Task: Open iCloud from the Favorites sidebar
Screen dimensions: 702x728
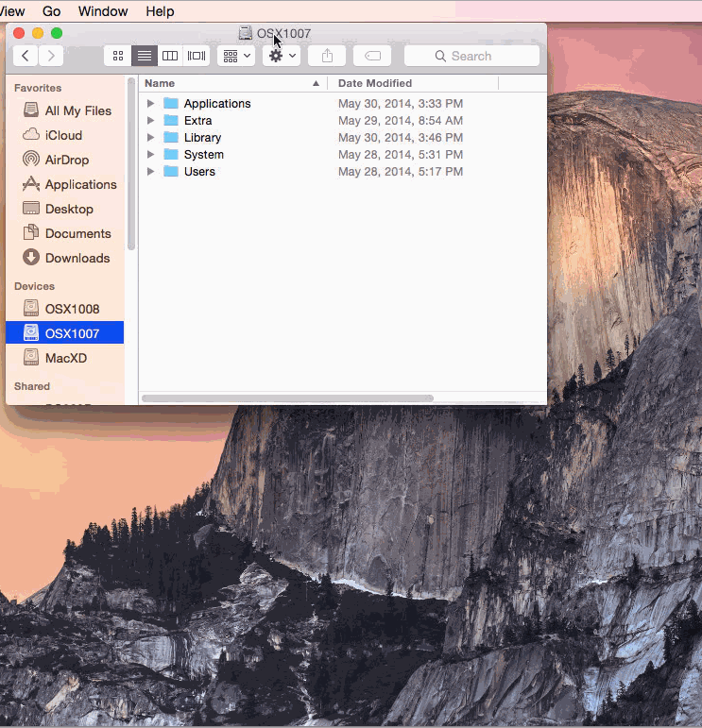Action: pos(63,135)
